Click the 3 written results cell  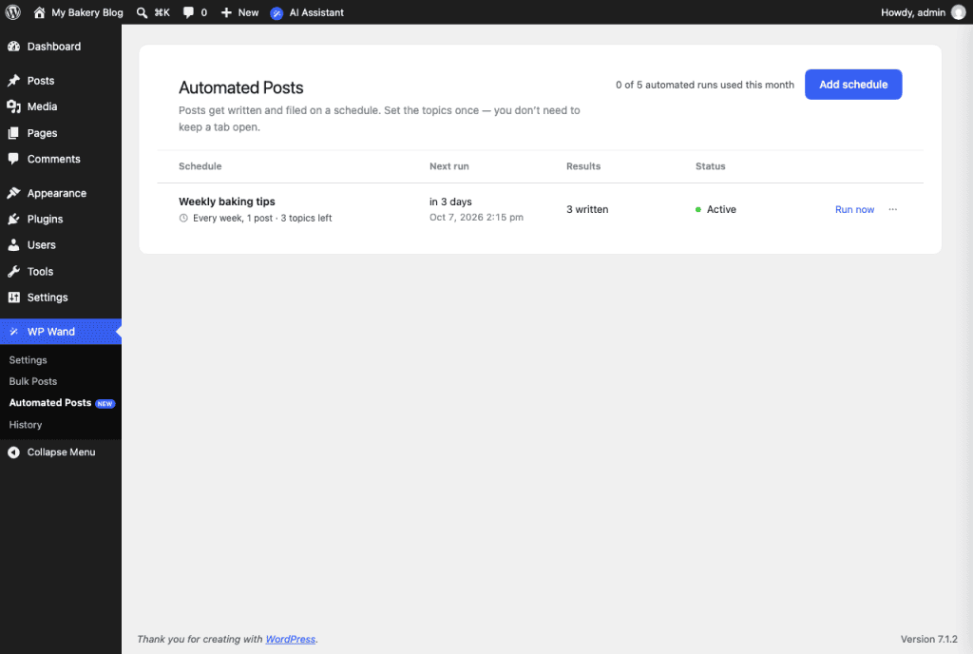[587, 210]
